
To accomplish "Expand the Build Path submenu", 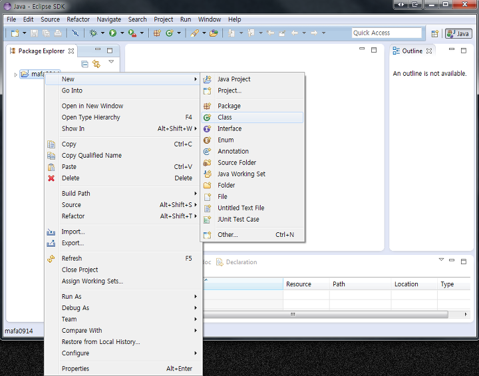I will click(x=123, y=194).
